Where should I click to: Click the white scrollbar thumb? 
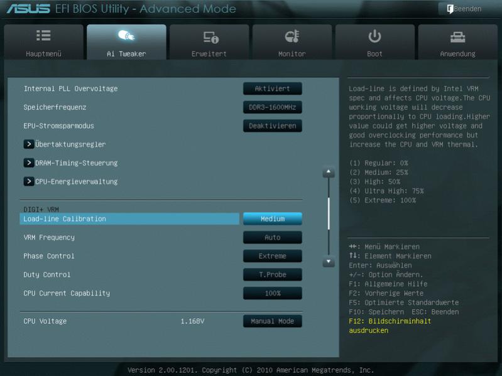(x=329, y=213)
